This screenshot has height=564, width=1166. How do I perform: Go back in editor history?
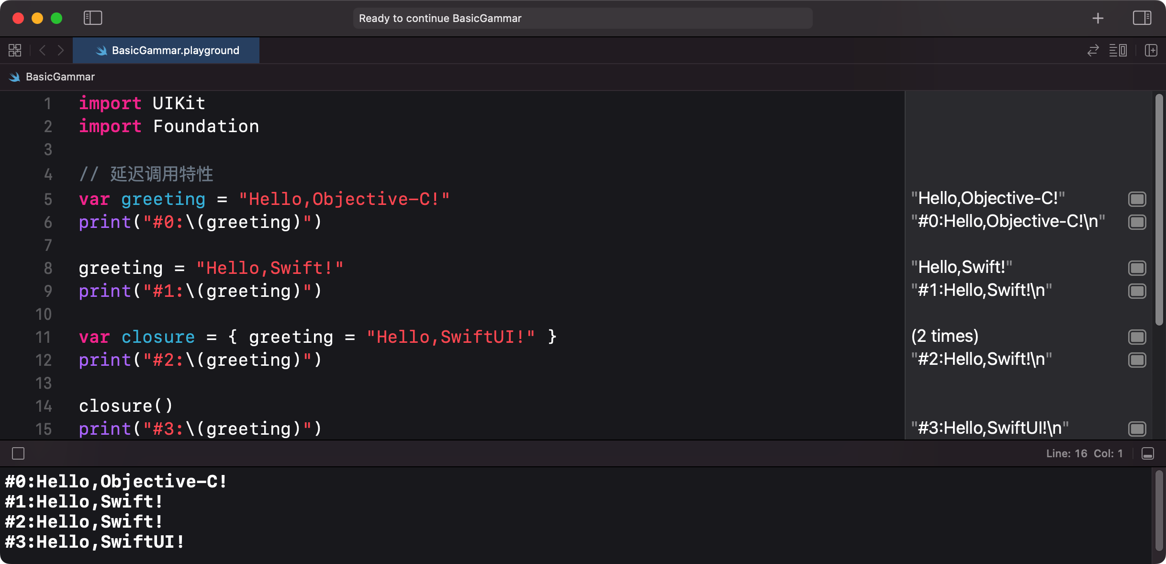(42, 50)
